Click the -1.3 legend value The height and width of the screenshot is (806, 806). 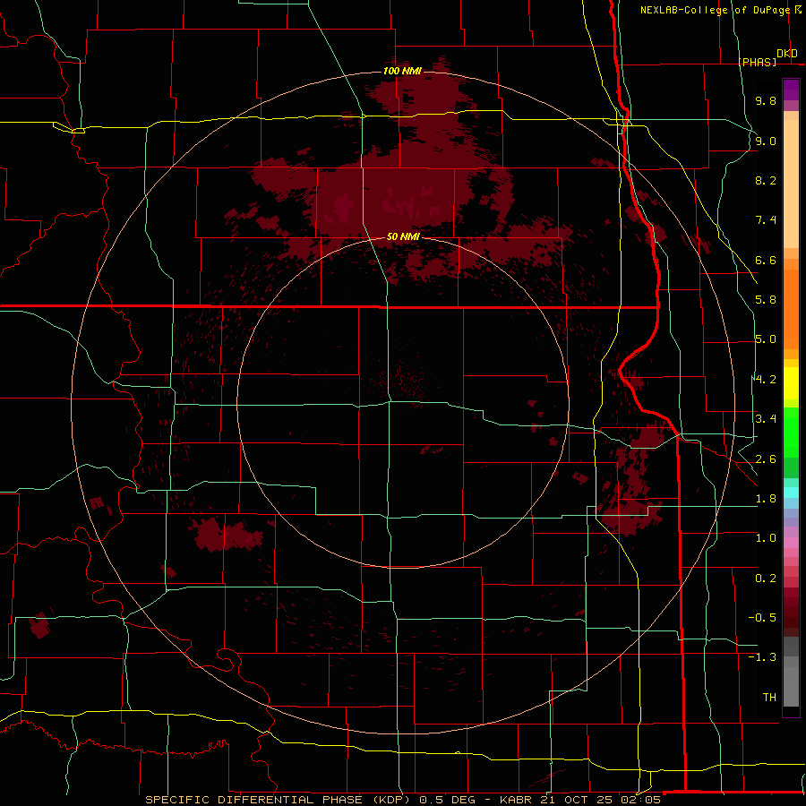[762, 657]
